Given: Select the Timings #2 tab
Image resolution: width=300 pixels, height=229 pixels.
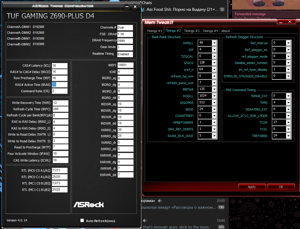Looking at the screenshot, I should click(173, 31).
